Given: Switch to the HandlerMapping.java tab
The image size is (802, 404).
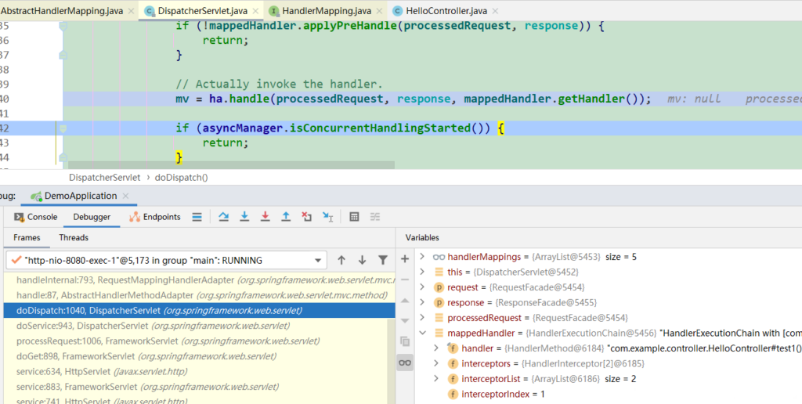Looking at the screenshot, I should pyautogui.click(x=327, y=11).
